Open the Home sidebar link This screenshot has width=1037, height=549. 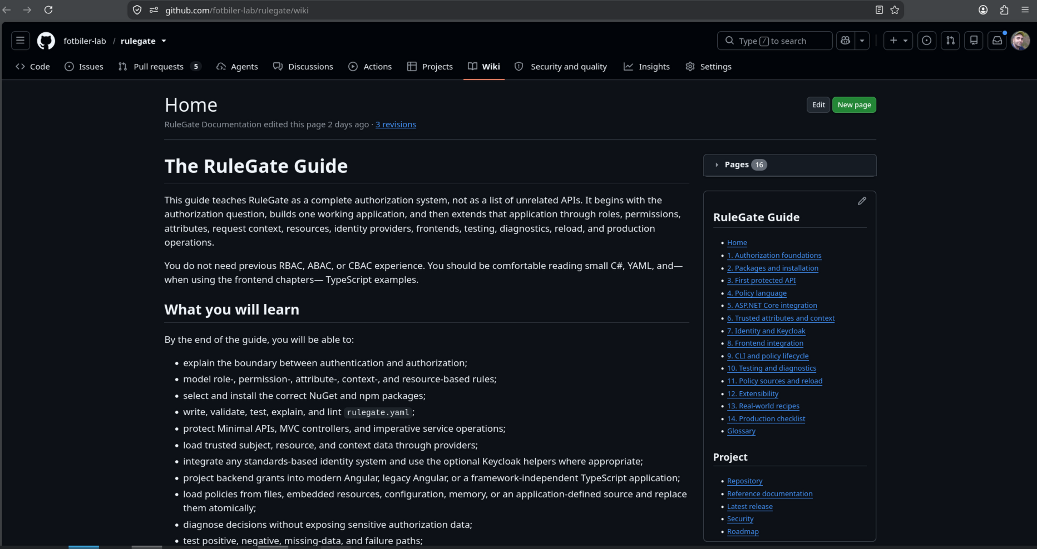coord(737,243)
